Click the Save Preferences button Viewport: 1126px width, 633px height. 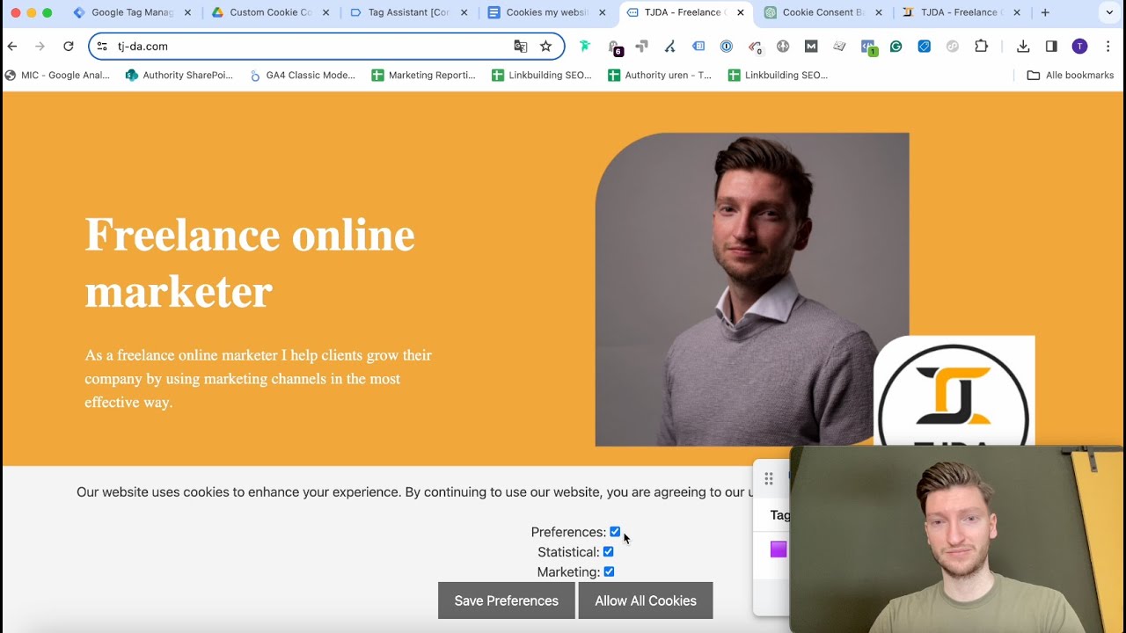click(507, 600)
